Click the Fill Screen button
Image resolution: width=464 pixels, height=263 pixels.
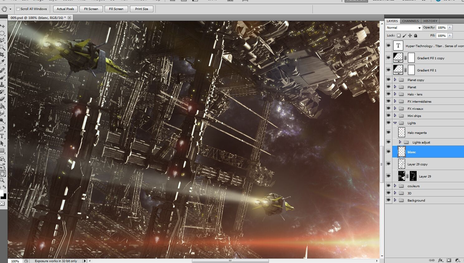pos(116,9)
